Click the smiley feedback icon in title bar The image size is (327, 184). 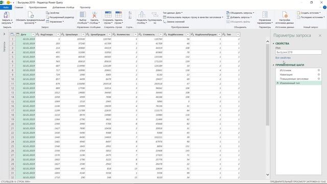coord(8,3)
